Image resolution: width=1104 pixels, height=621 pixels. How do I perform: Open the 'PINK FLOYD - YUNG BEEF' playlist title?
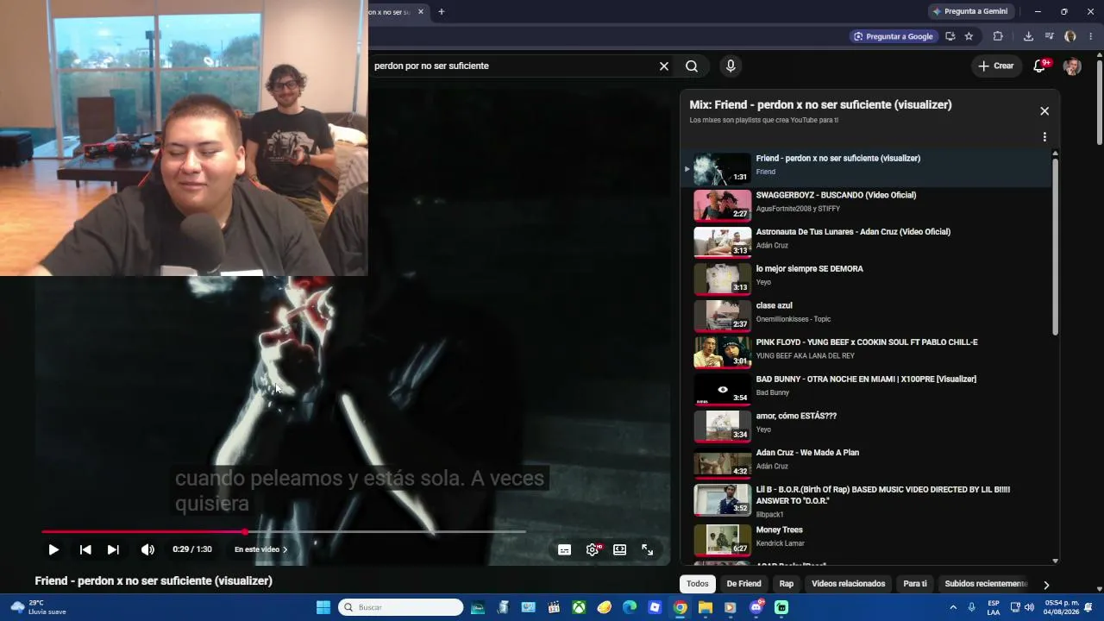867,342
